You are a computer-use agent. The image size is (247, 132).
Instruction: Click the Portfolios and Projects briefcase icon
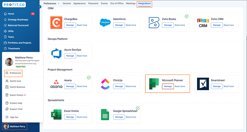click(x=5, y=43)
